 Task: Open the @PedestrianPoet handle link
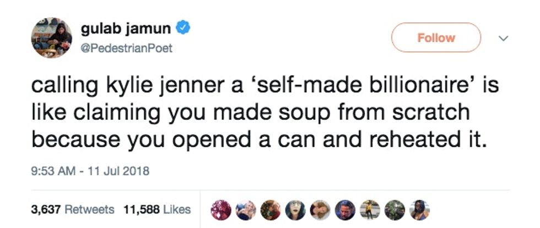pos(126,48)
